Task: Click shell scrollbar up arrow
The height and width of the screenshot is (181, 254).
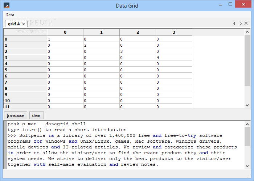Action: 247,124
